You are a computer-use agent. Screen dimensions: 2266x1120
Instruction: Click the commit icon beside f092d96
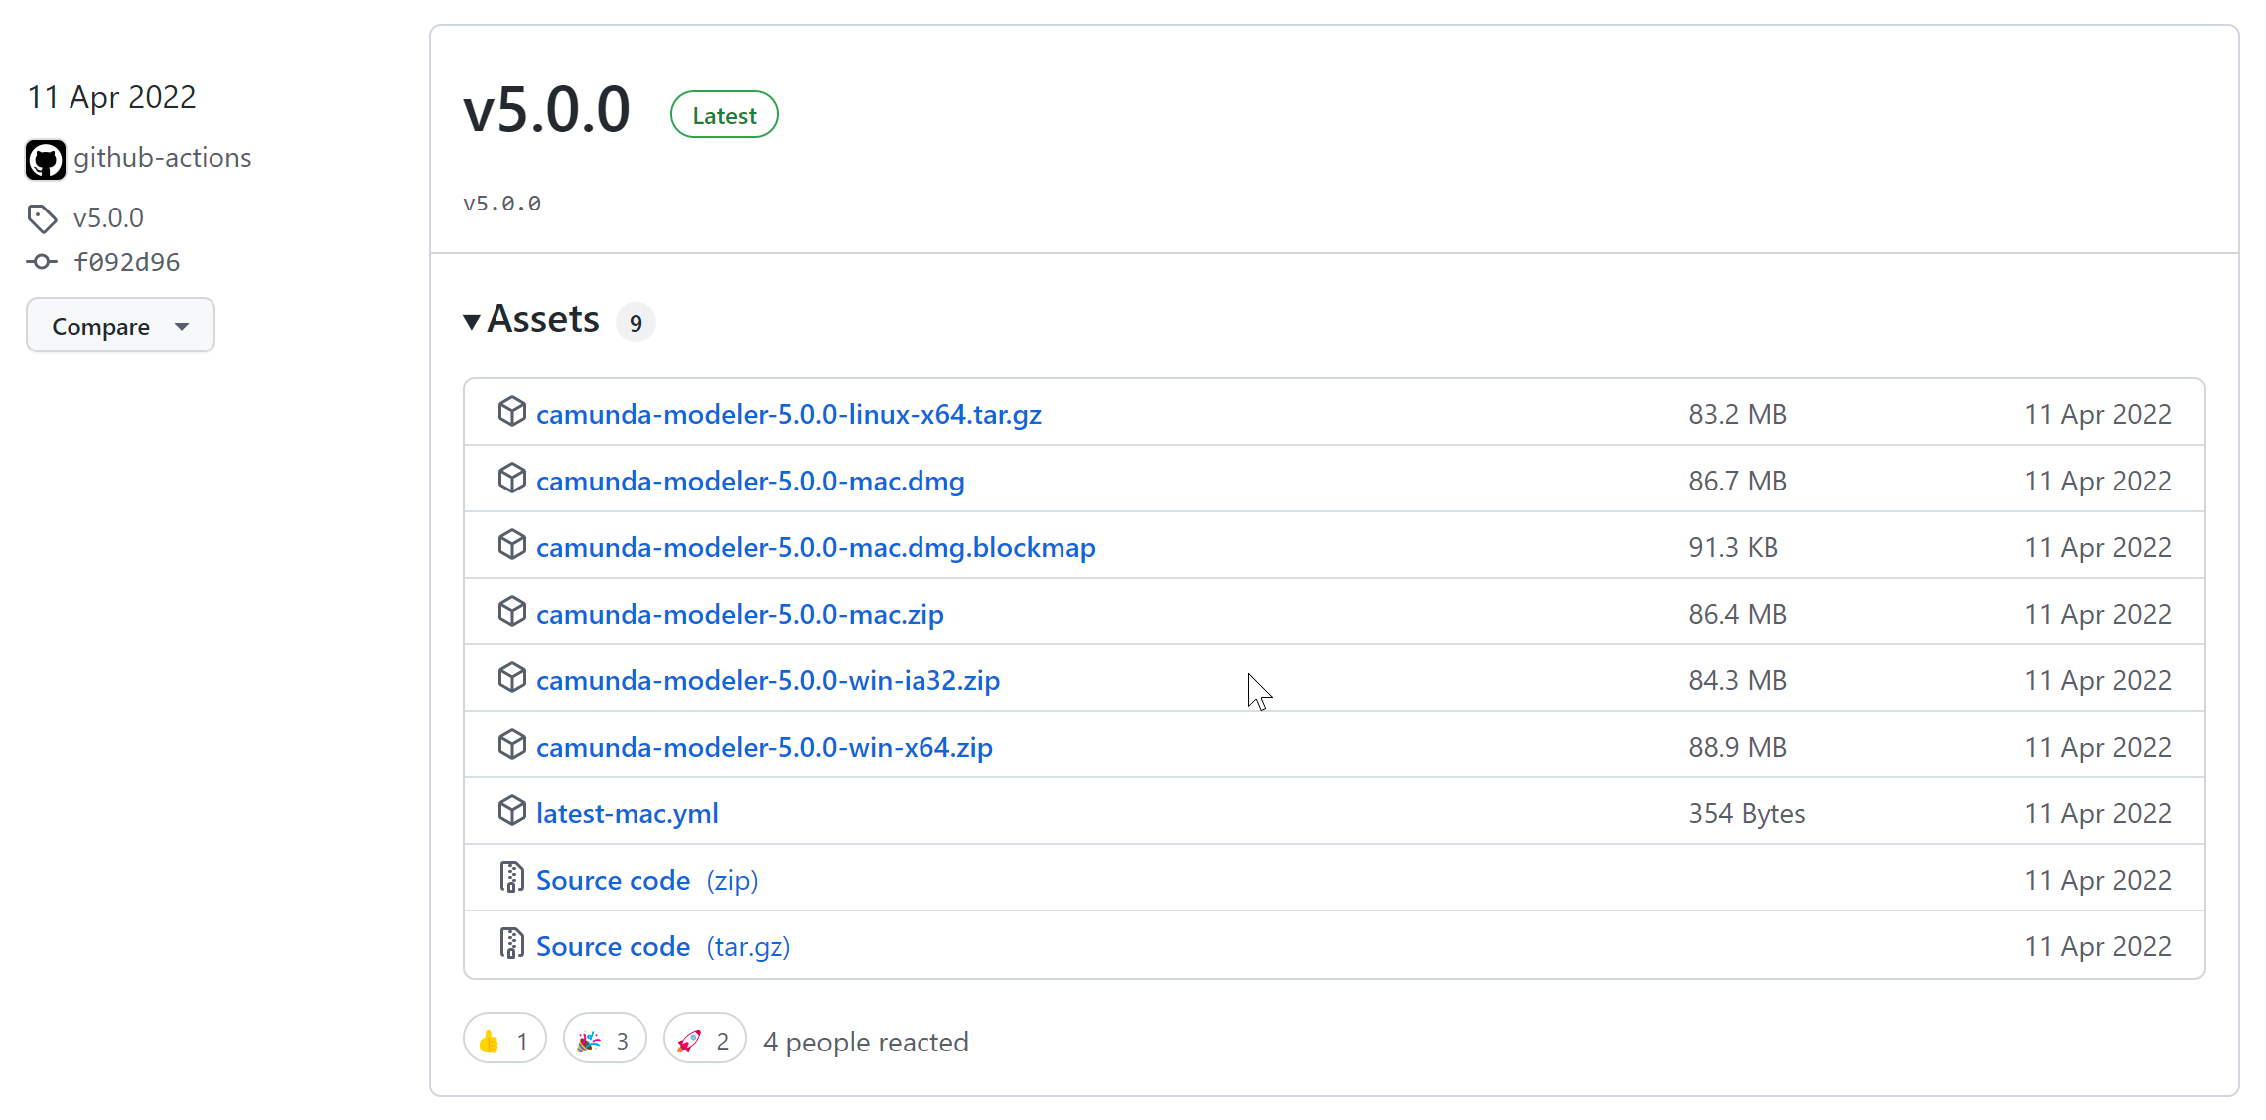coord(42,262)
